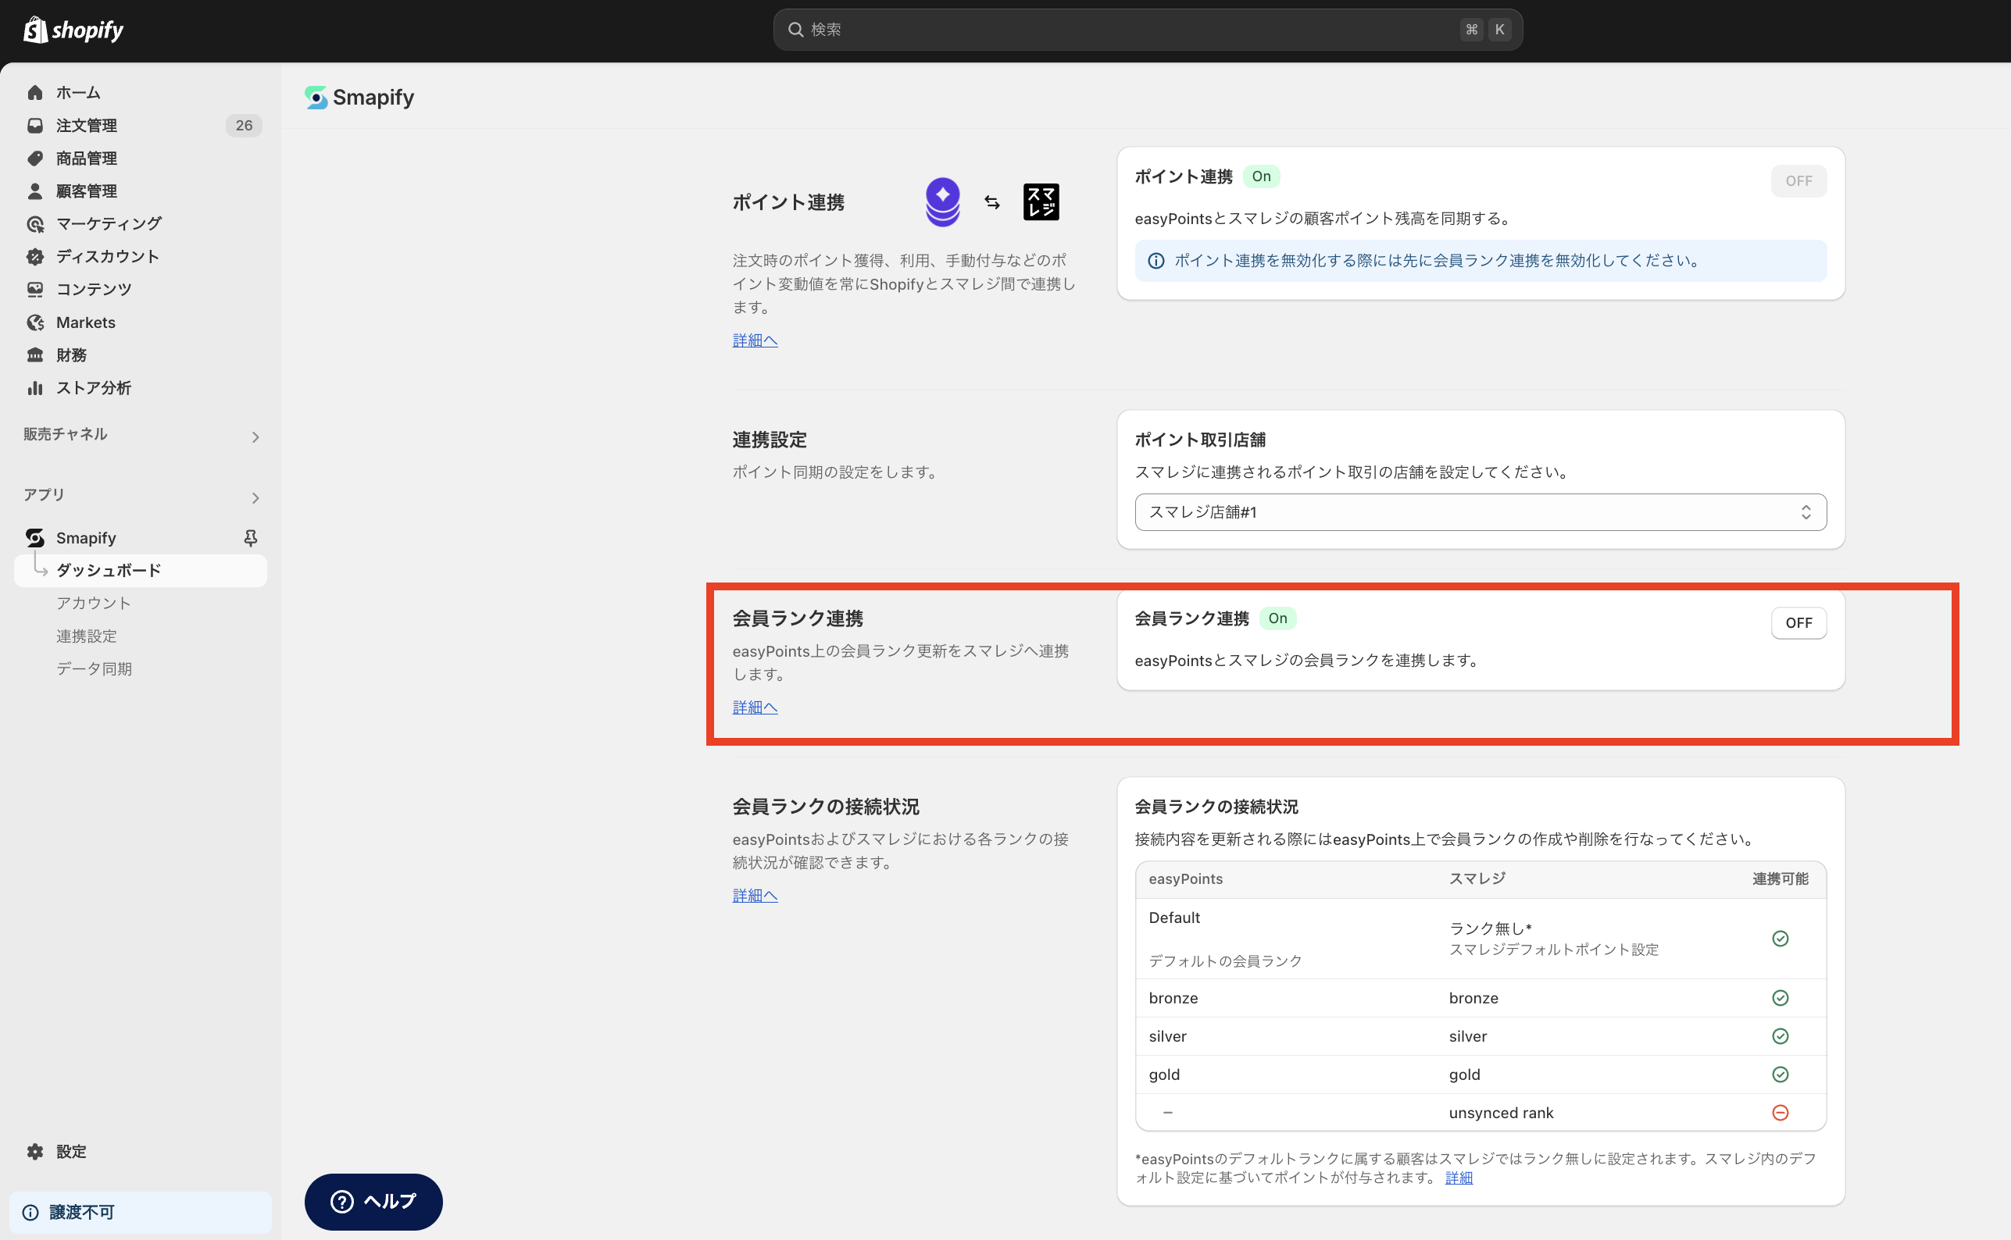Click inside the 検索 search field
The height and width of the screenshot is (1240, 2011).
pyautogui.click(x=1148, y=30)
